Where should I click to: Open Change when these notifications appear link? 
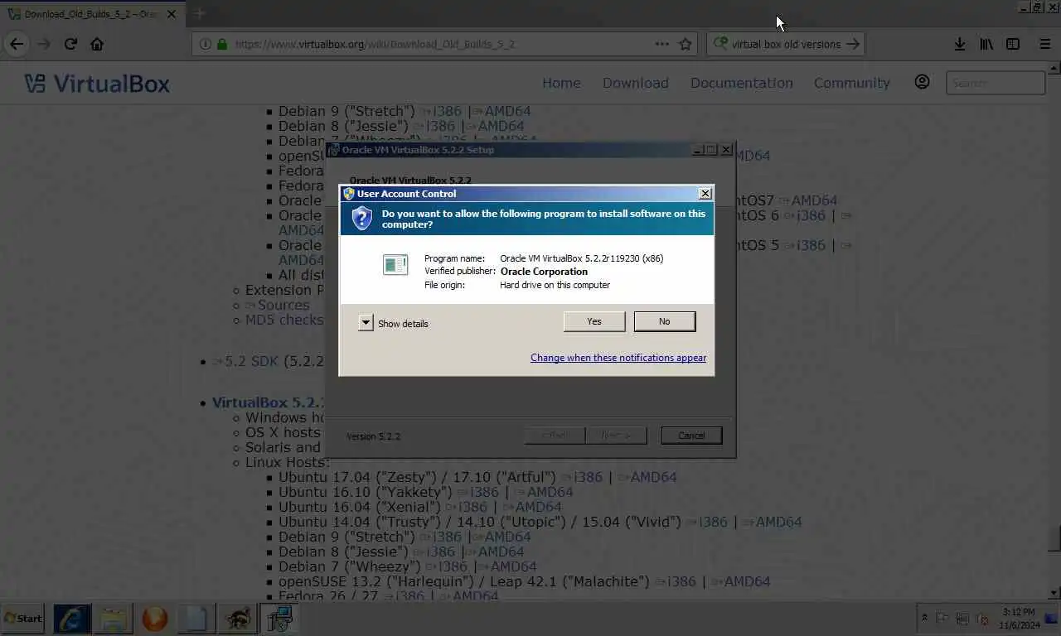(618, 358)
